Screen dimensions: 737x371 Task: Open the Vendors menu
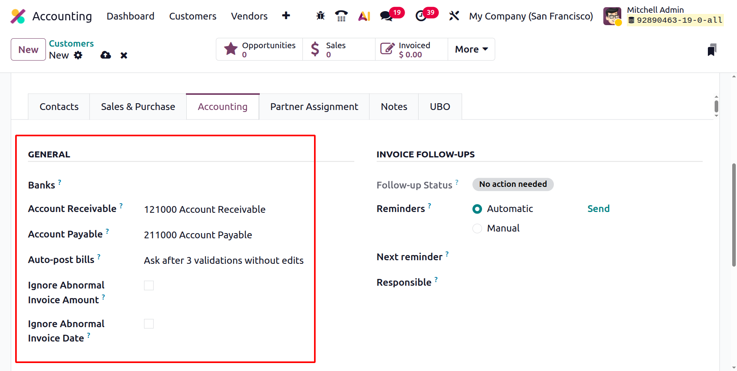(249, 16)
